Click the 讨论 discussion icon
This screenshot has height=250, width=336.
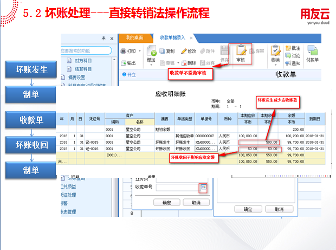pos(288,55)
